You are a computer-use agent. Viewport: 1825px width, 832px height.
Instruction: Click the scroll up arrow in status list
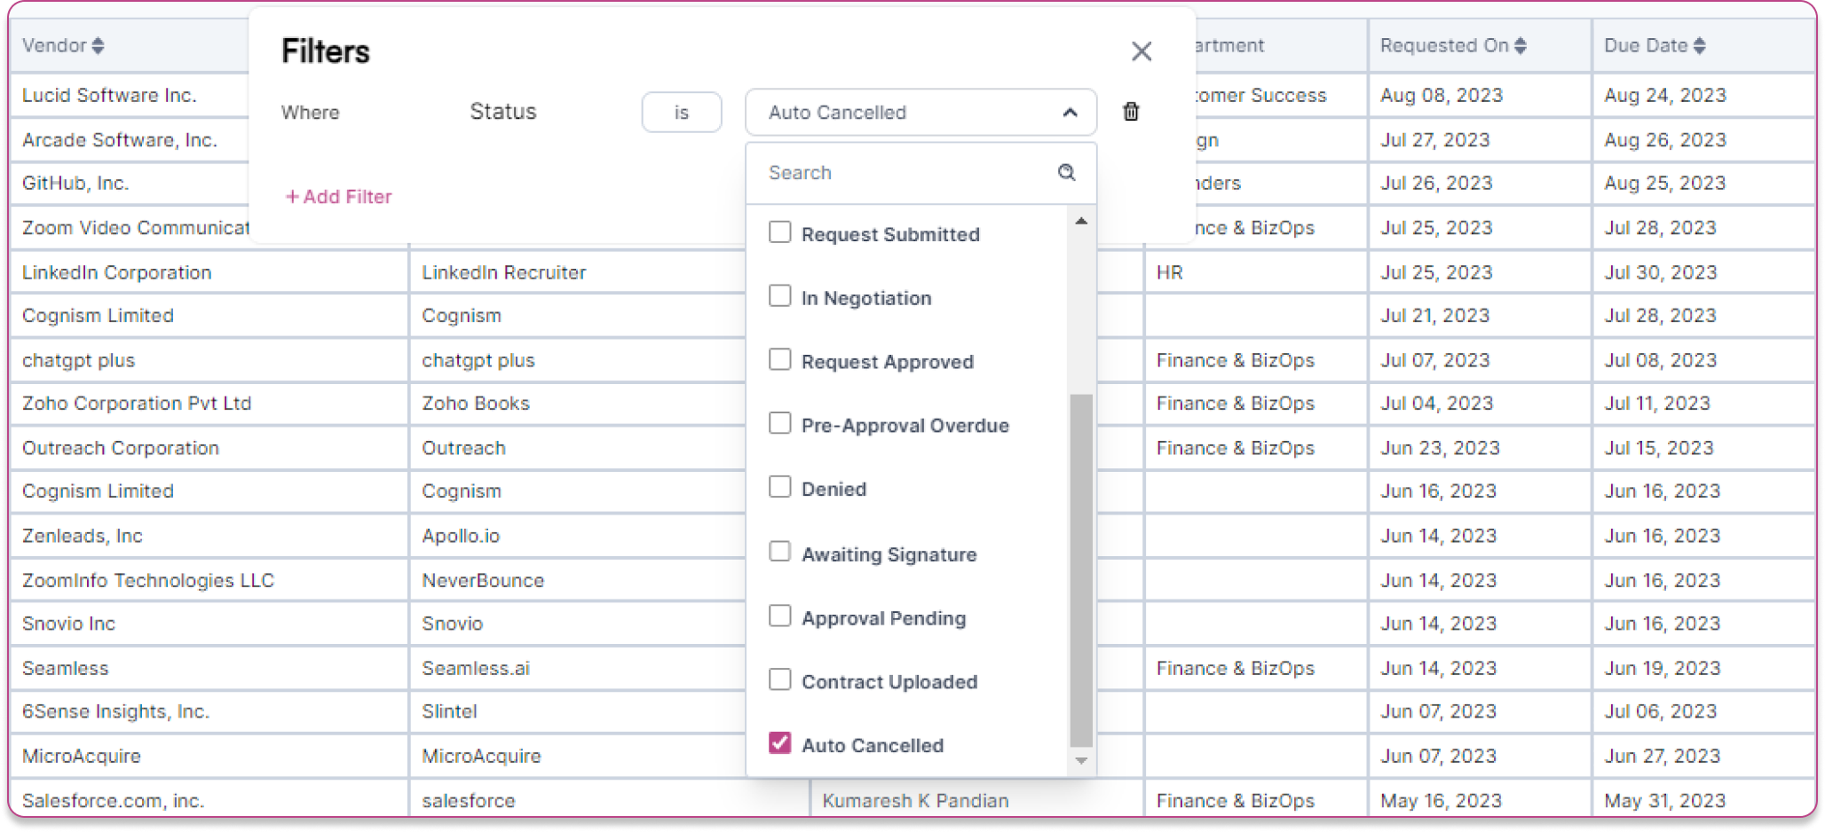coord(1081,221)
